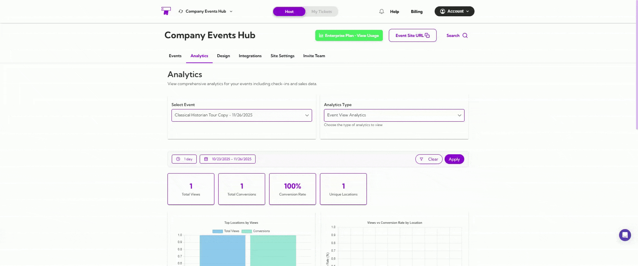638x266 pixels.
Task: Toggle Total Views legend swatch in chart
Action: [x=218, y=231]
